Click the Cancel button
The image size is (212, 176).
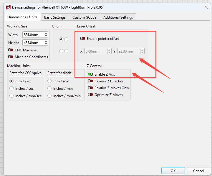tap(198, 171)
